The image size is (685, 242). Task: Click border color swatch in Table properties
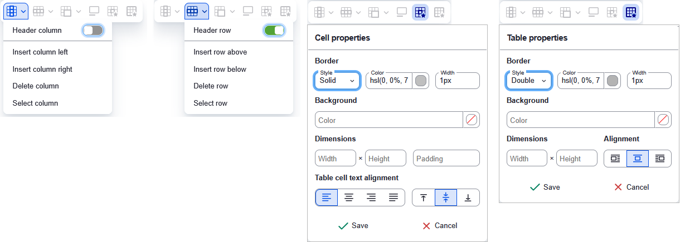point(613,81)
